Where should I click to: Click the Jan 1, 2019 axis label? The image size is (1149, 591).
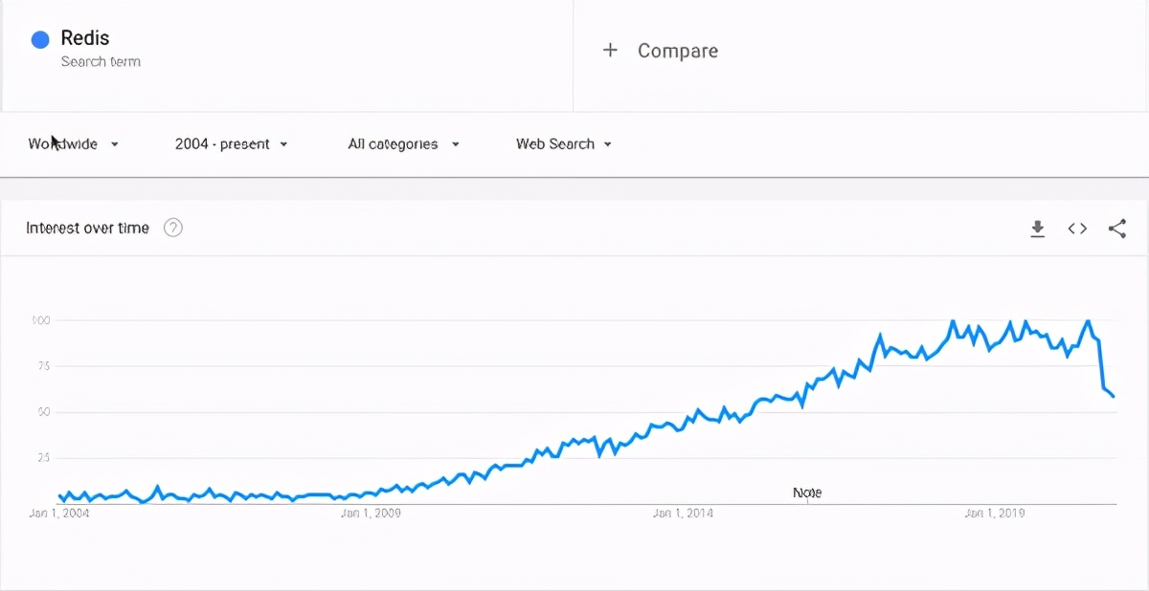pyautogui.click(x=995, y=514)
